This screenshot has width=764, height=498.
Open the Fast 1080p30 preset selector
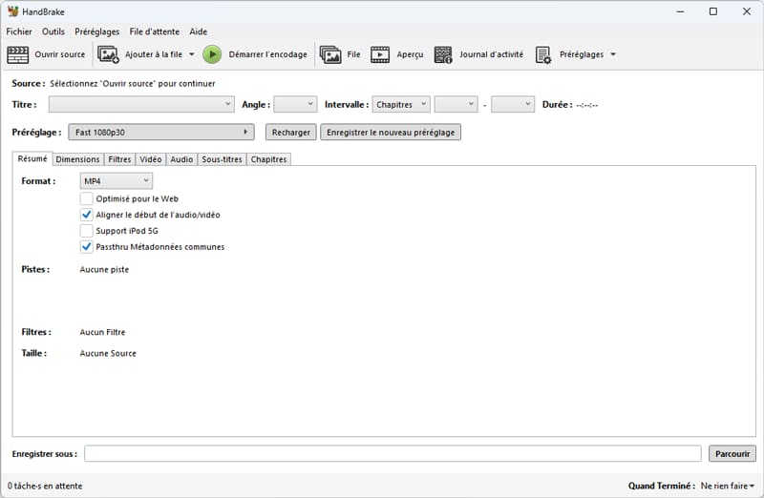point(161,133)
